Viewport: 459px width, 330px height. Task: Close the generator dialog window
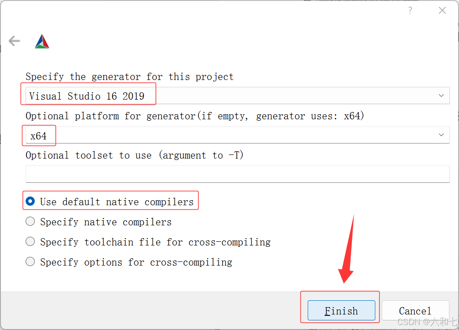(x=442, y=11)
